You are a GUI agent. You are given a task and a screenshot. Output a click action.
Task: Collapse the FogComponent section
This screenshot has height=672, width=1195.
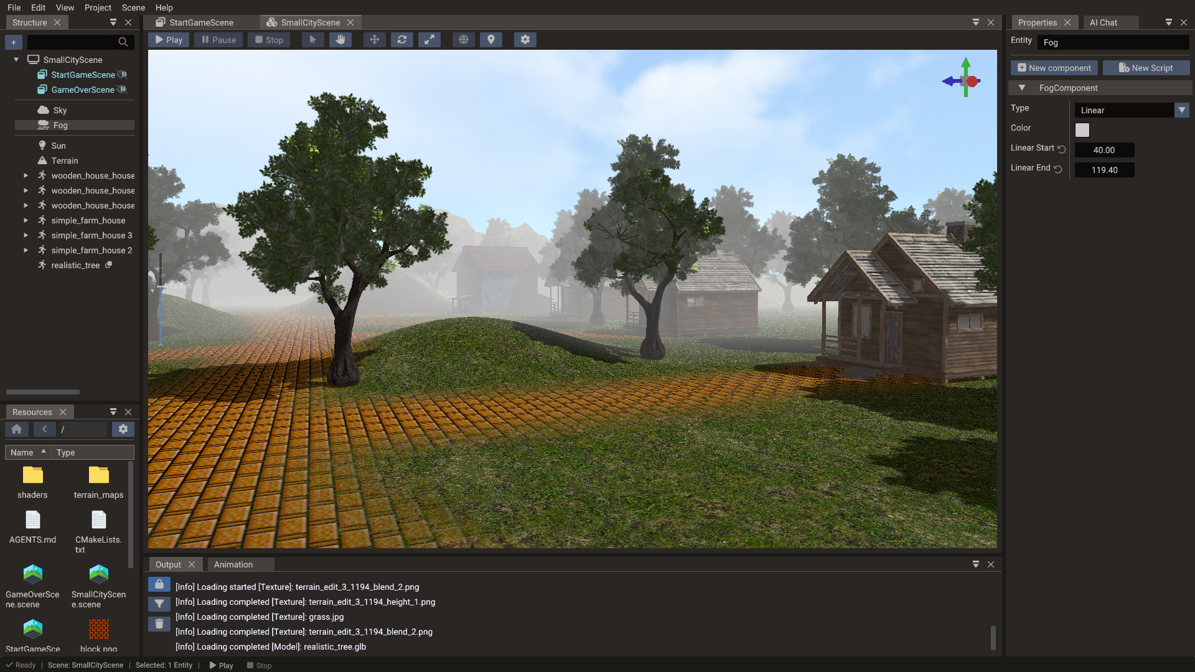[1022, 88]
